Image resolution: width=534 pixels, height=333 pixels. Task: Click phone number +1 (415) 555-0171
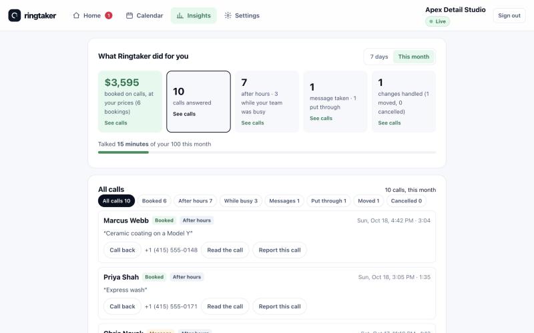click(171, 306)
